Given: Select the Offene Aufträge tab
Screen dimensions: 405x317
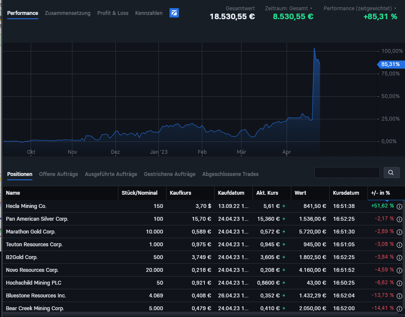Looking at the screenshot, I should [59, 174].
